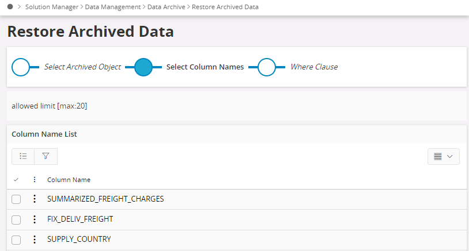Screen dimensions: 469x251
Task: Open row menu for SUPPLY_COUNTRY
Action: 35,240
